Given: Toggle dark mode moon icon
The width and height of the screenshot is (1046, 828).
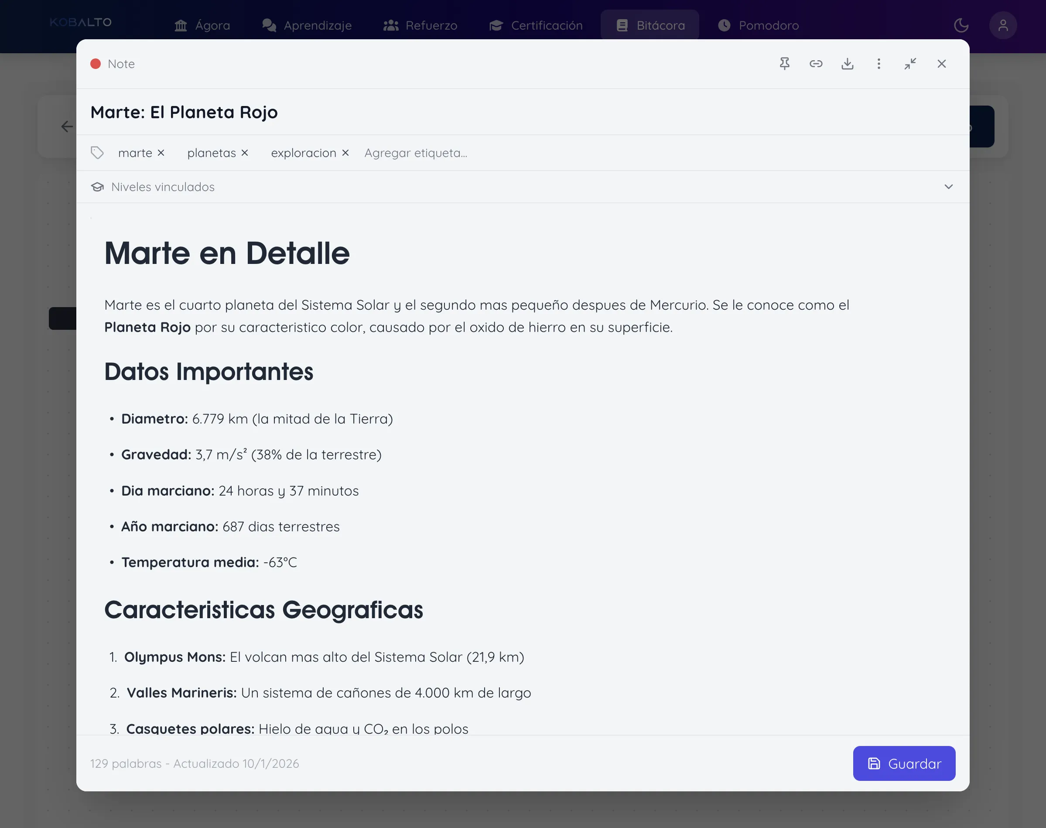Looking at the screenshot, I should [961, 25].
